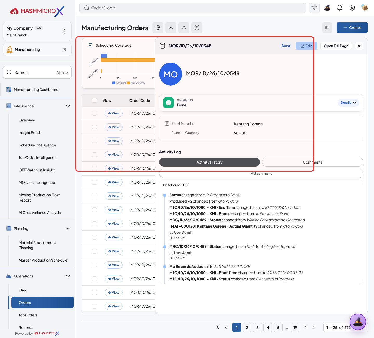Click the Create button
Viewport: 374px width, 338px height.
point(352,28)
